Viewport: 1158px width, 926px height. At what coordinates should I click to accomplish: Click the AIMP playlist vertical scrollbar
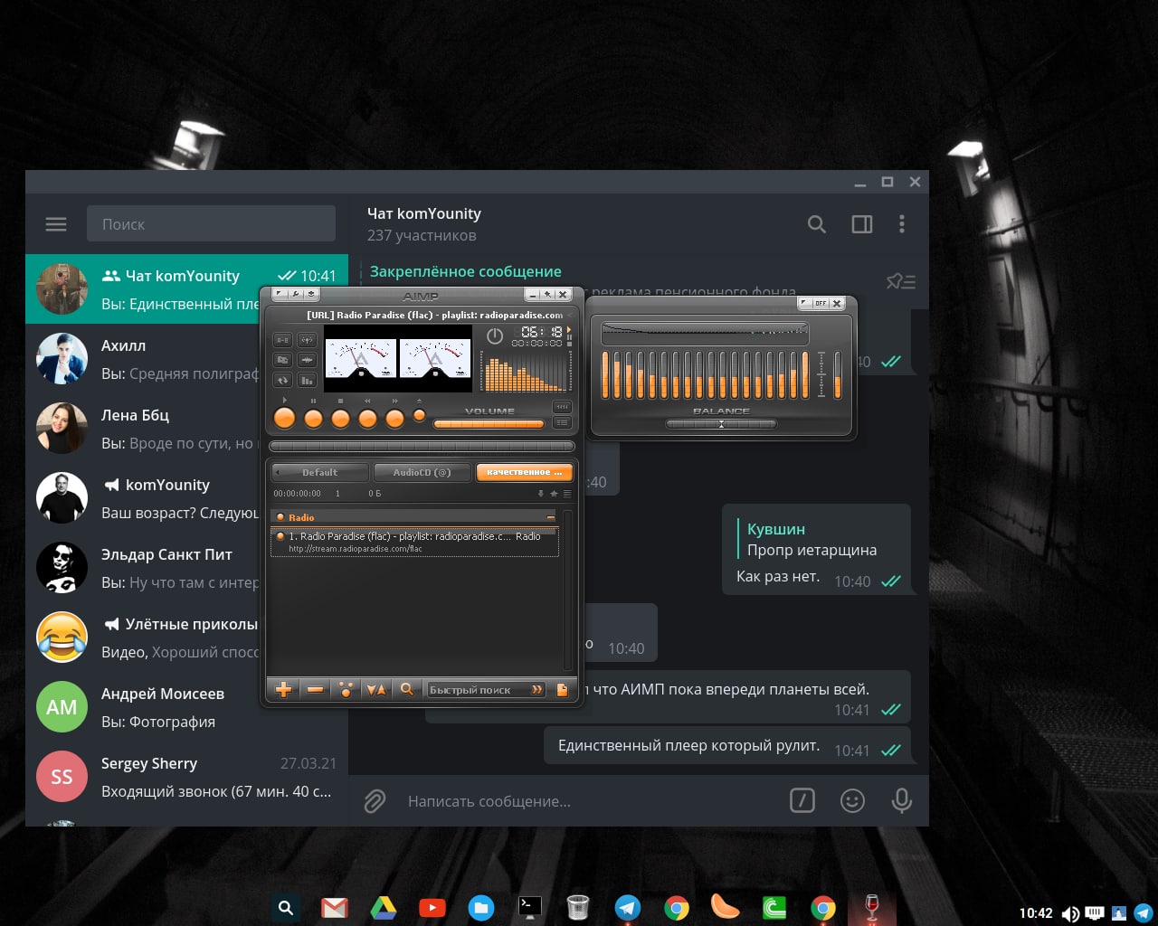click(567, 590)
